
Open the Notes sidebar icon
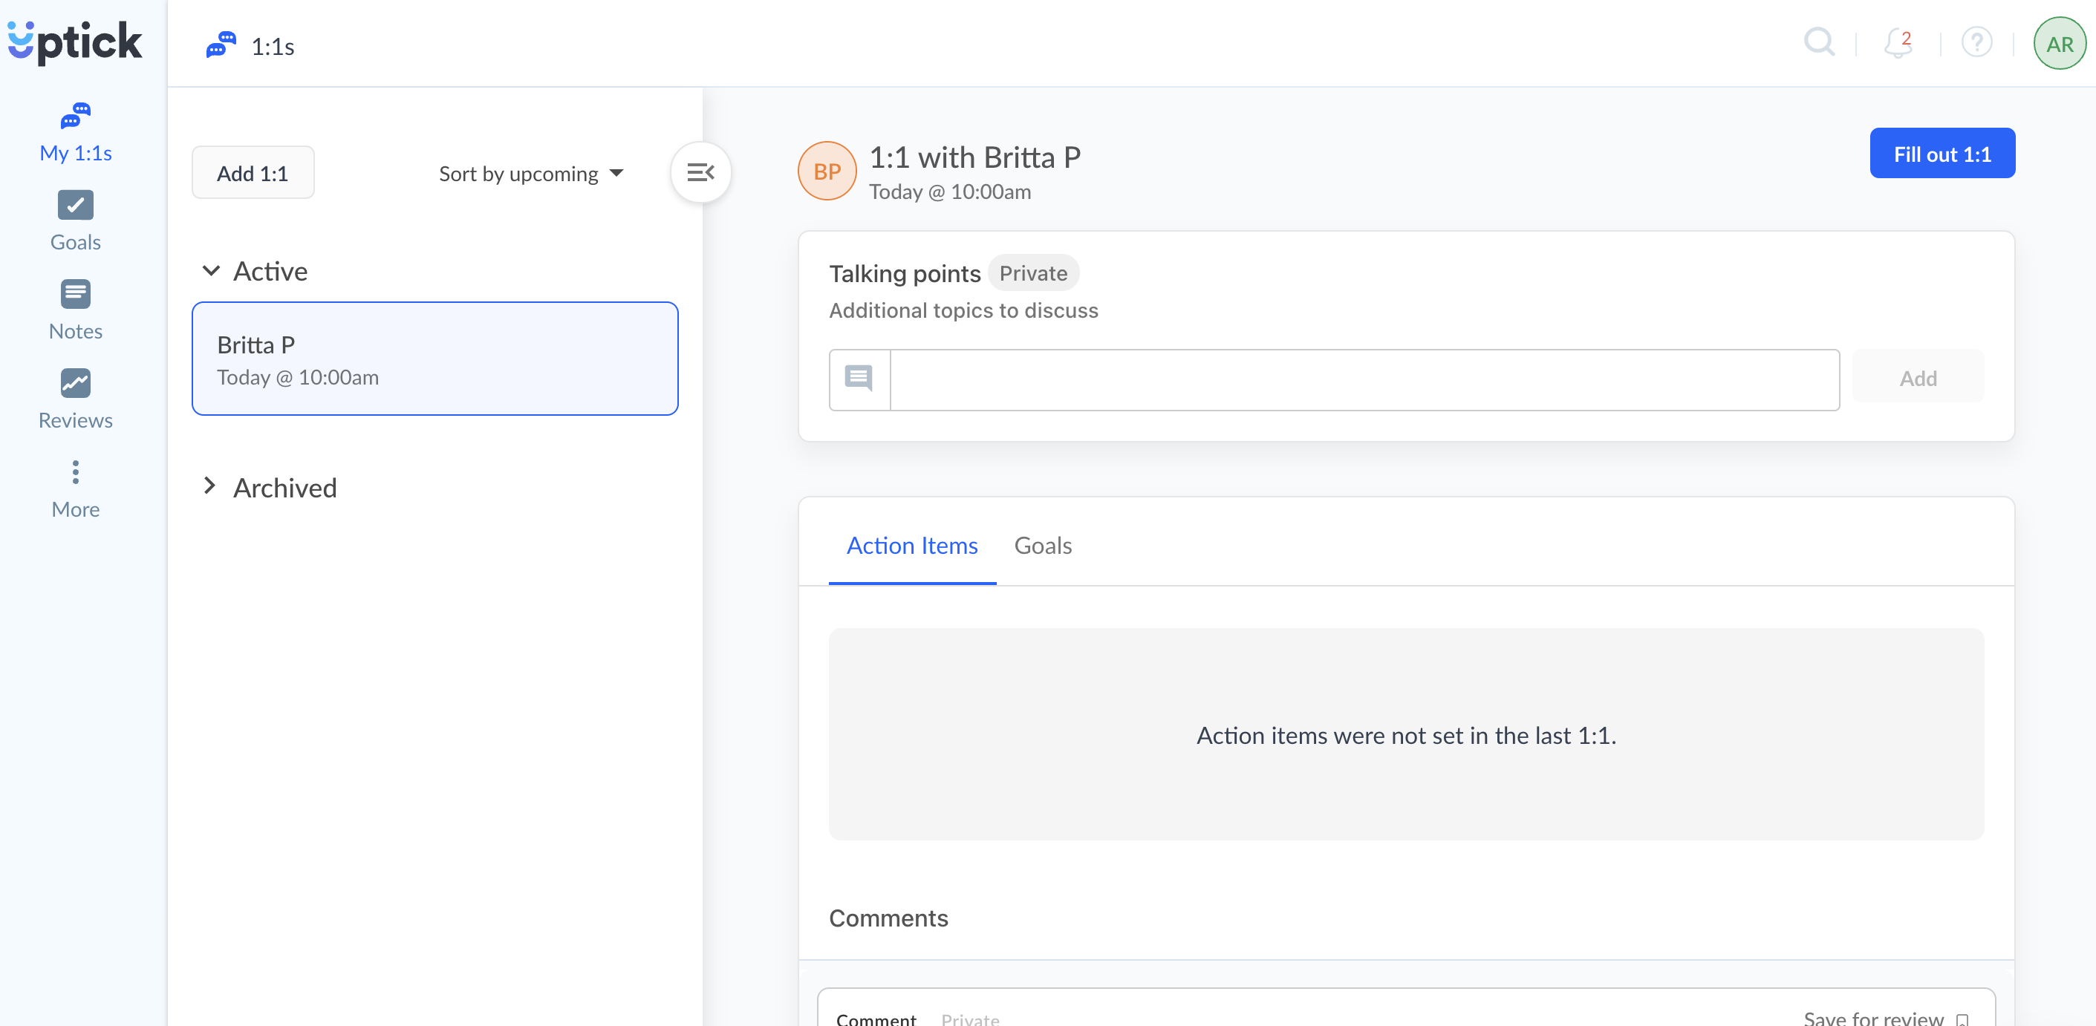(76, 295)
